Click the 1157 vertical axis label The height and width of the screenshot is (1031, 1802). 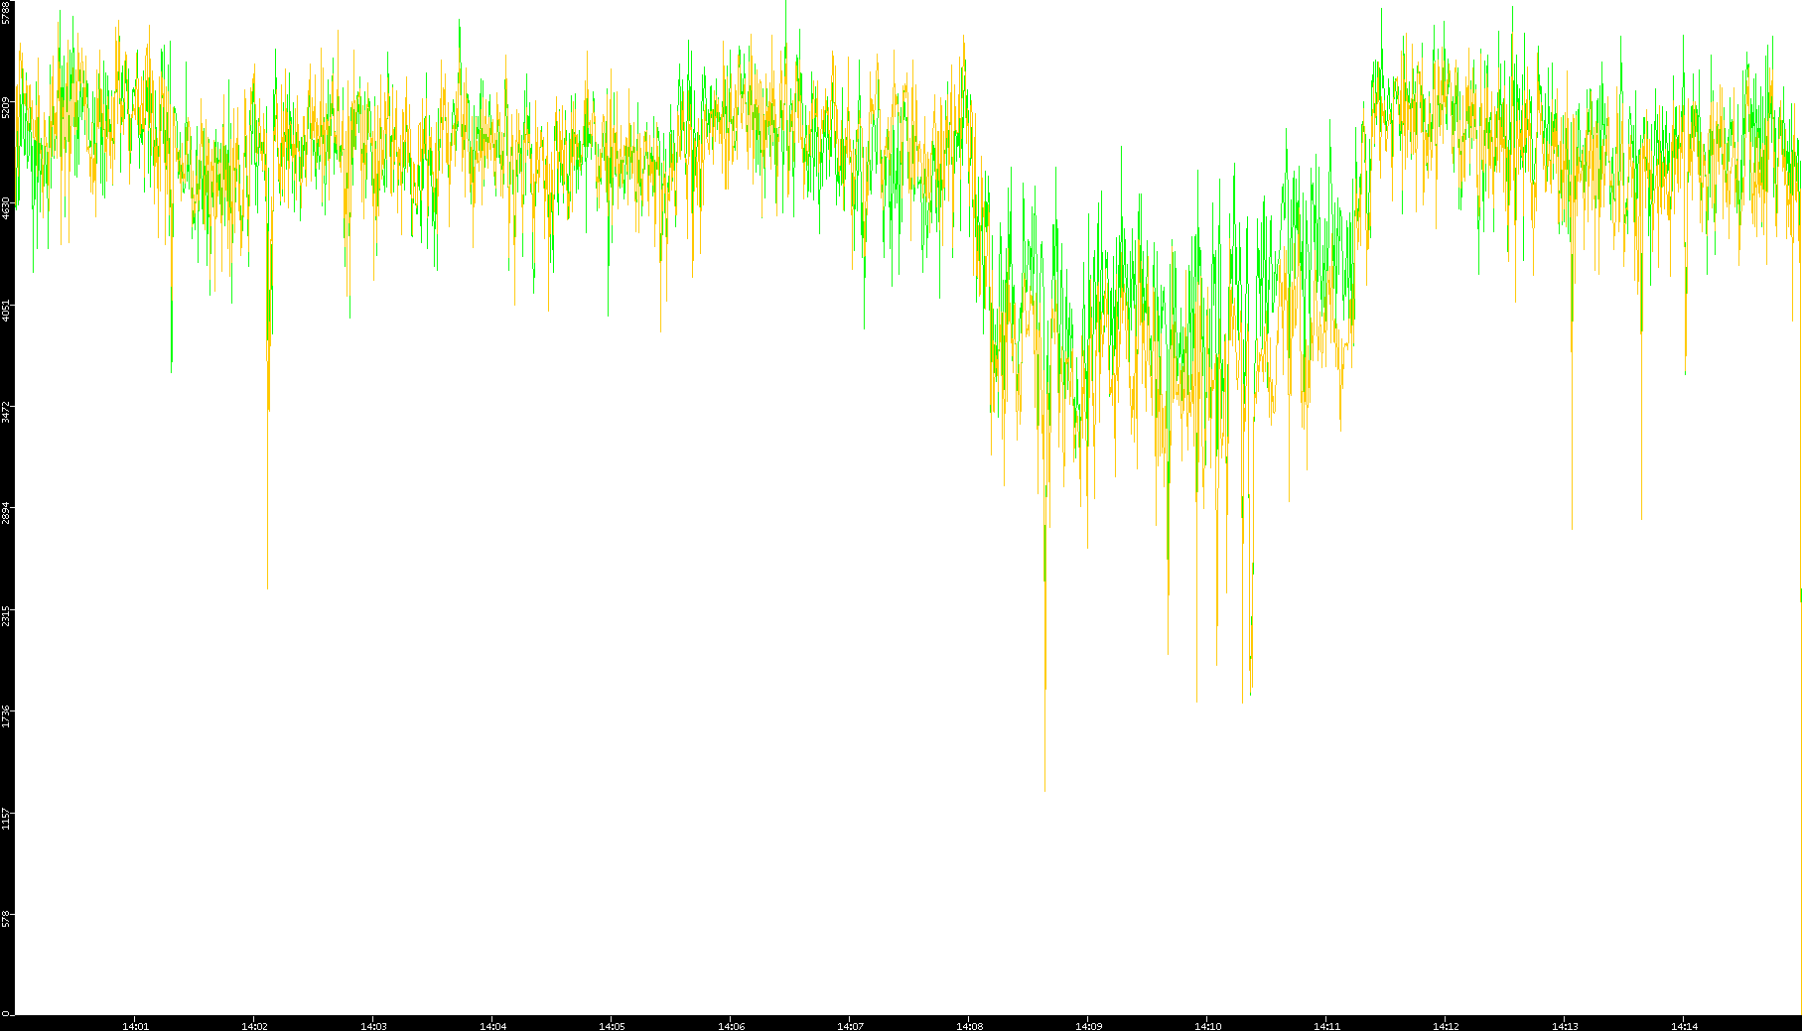click(x=7, y=820)
